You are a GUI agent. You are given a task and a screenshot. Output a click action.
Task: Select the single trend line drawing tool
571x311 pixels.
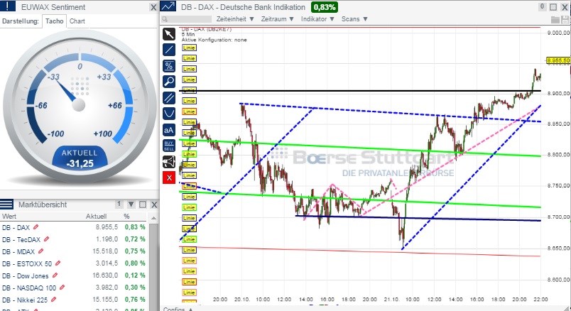coord(169,50)
